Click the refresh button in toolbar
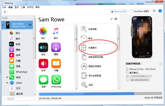This screenshot has width=165, height=106. click(x=5, y=12)
